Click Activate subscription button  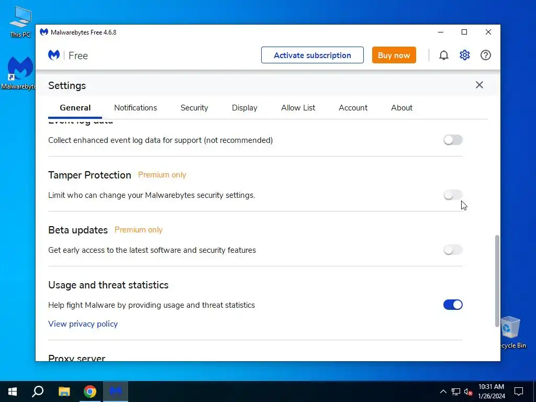[312, 55]
